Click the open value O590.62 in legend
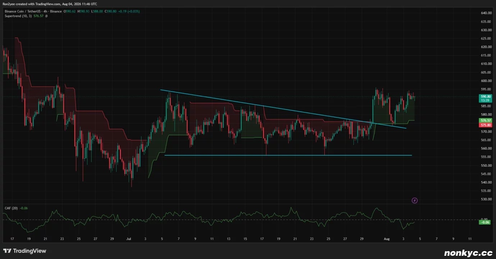The image size is (496, 259). coord(70,11)
